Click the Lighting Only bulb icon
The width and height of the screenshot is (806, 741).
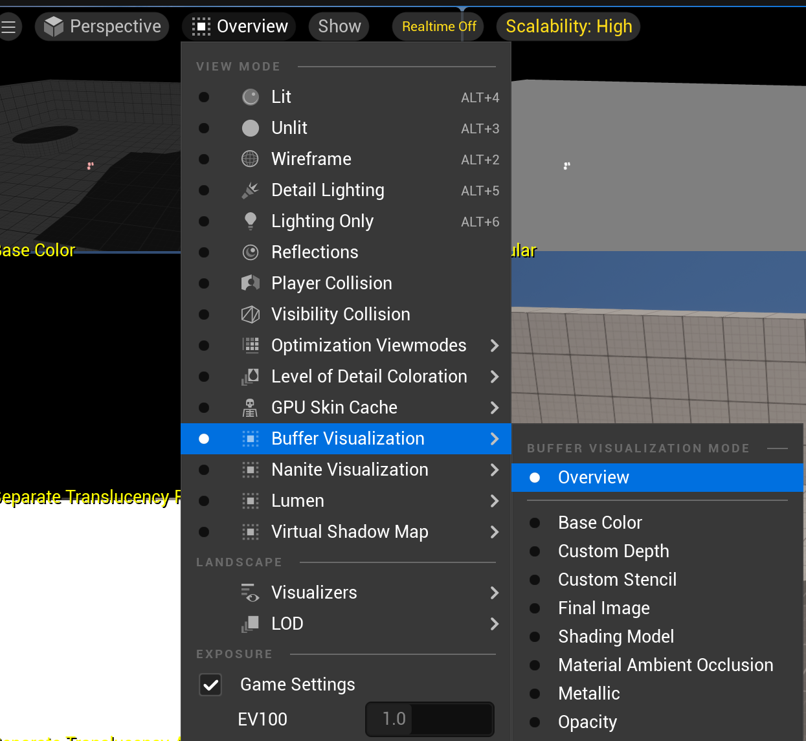[x=251, y=221]
